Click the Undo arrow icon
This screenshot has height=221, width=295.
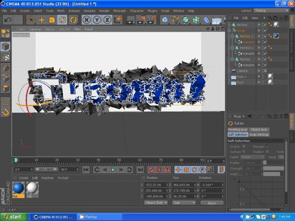[8, 20]
